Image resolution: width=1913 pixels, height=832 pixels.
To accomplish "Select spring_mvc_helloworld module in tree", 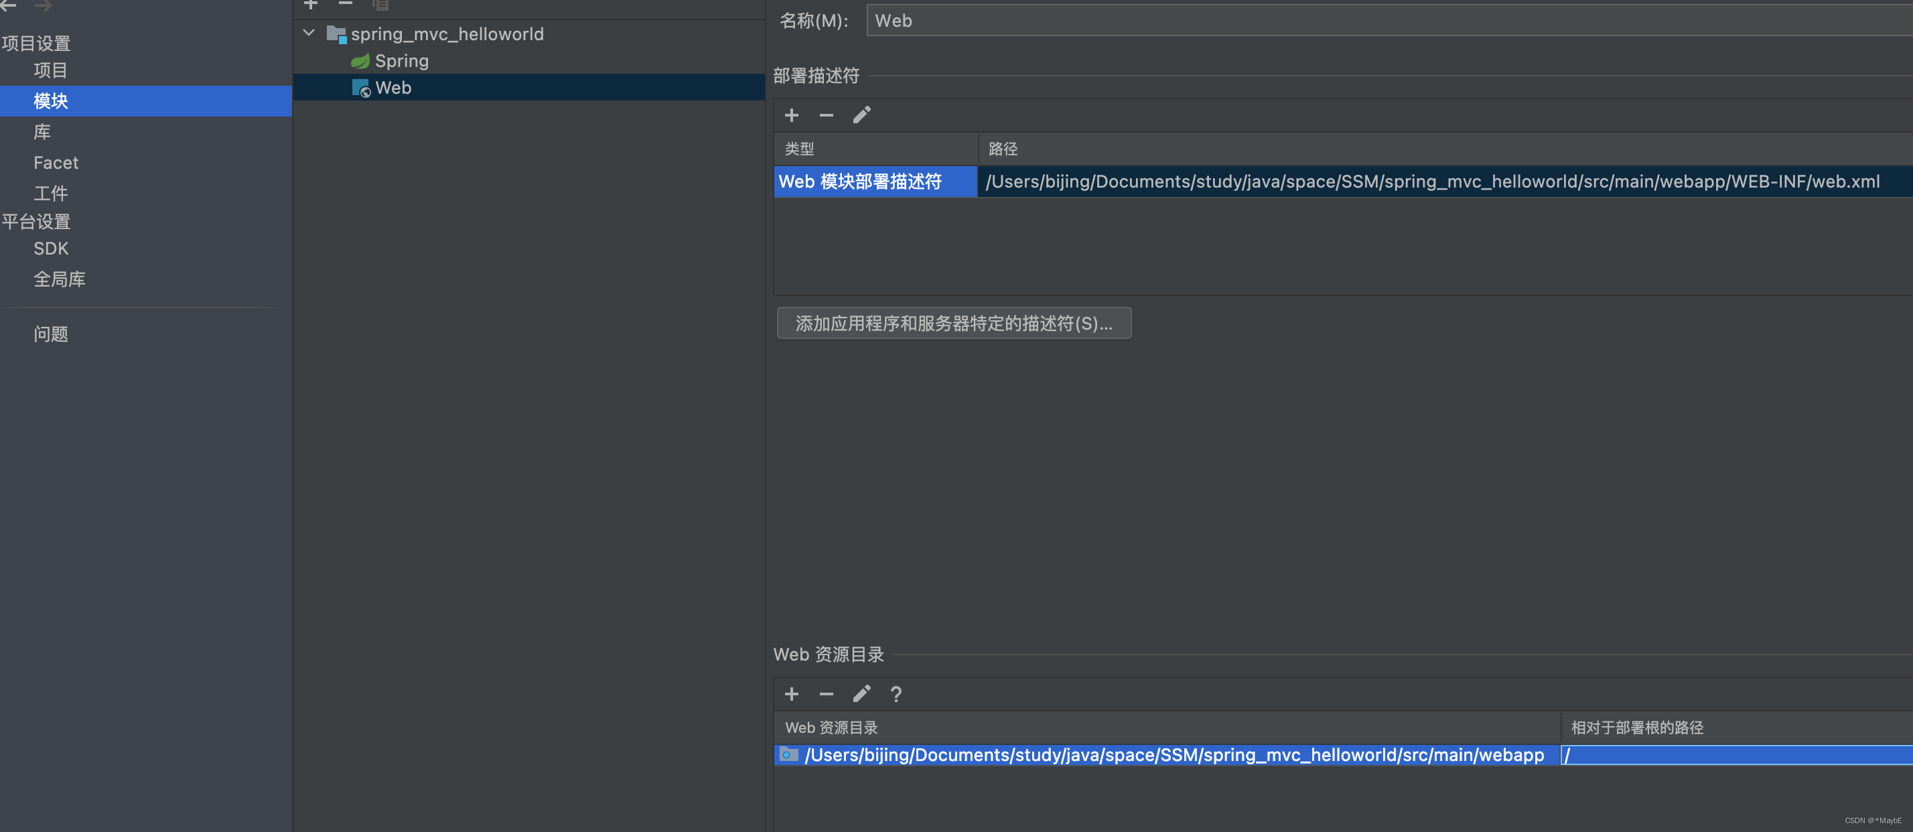I will 447,34.
